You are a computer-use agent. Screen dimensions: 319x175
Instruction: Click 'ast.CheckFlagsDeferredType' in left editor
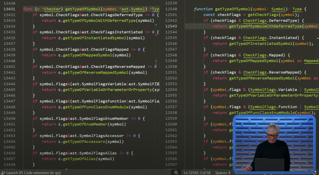pyautogui.click(x=112, y=15)
